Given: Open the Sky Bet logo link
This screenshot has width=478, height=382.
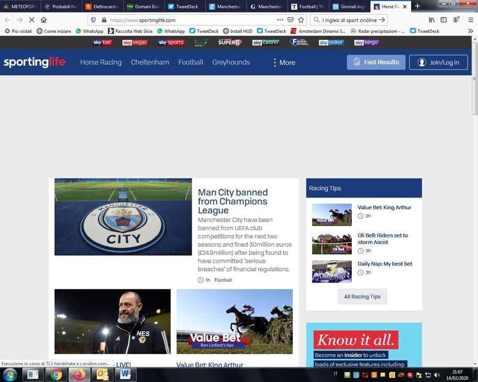Looking at the screenshot, I should (102, 42).
